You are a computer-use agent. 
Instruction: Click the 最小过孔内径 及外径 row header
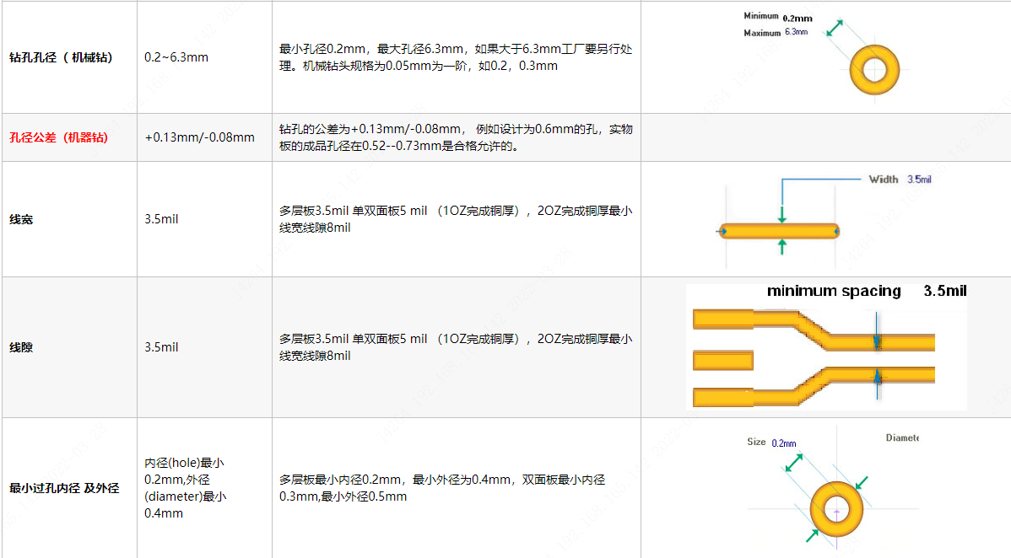tap(64, 488)
